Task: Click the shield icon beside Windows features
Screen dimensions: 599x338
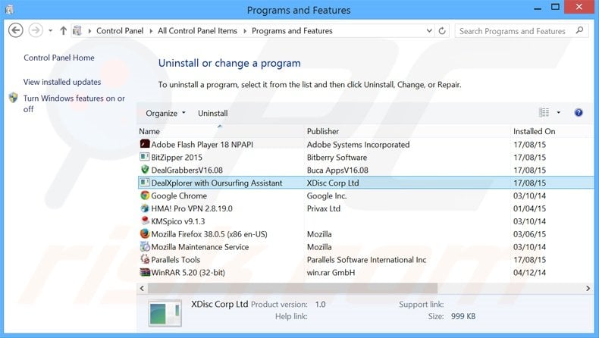Action: 14,98
